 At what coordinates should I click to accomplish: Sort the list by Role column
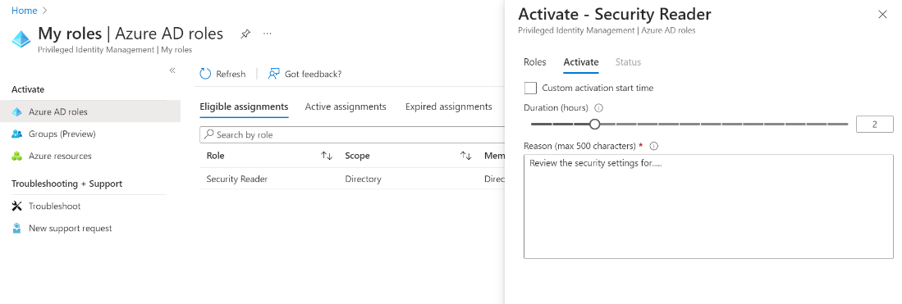pos(327,156)
